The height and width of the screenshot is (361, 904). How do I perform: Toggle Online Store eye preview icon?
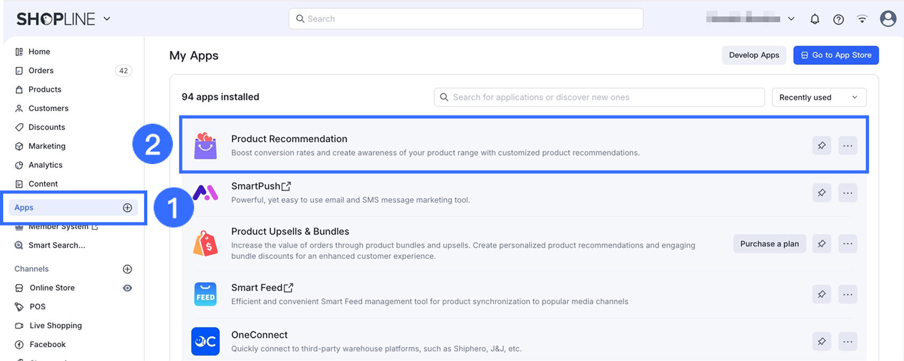tap(128, 288)
